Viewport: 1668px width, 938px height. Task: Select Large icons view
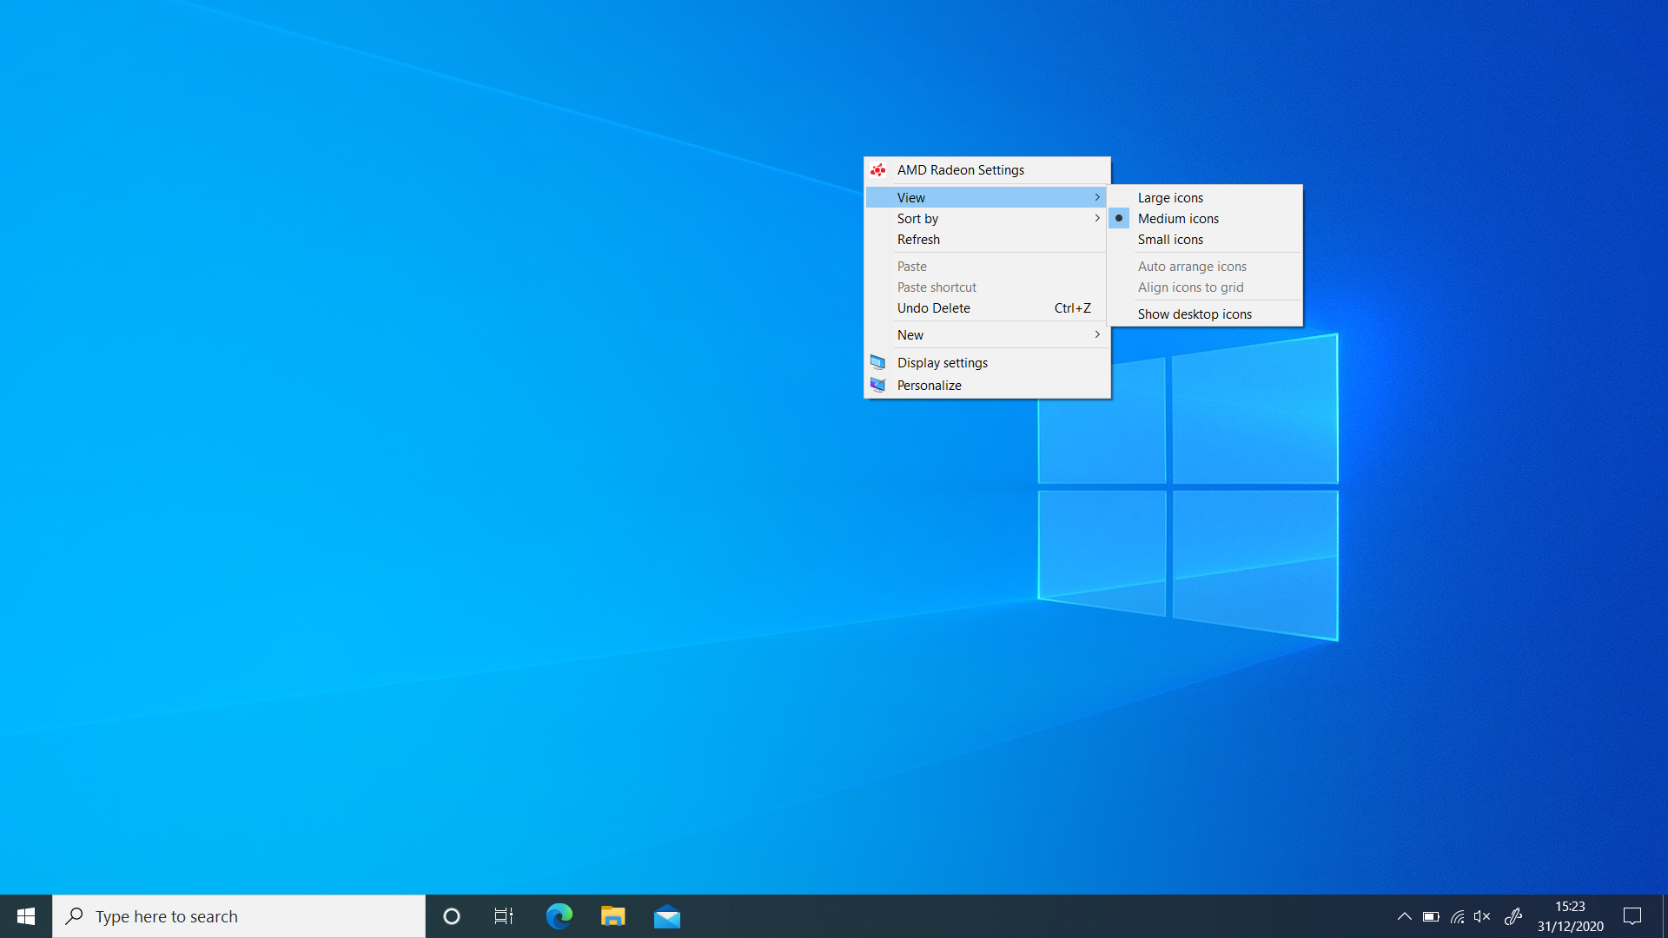[1205, 197]
